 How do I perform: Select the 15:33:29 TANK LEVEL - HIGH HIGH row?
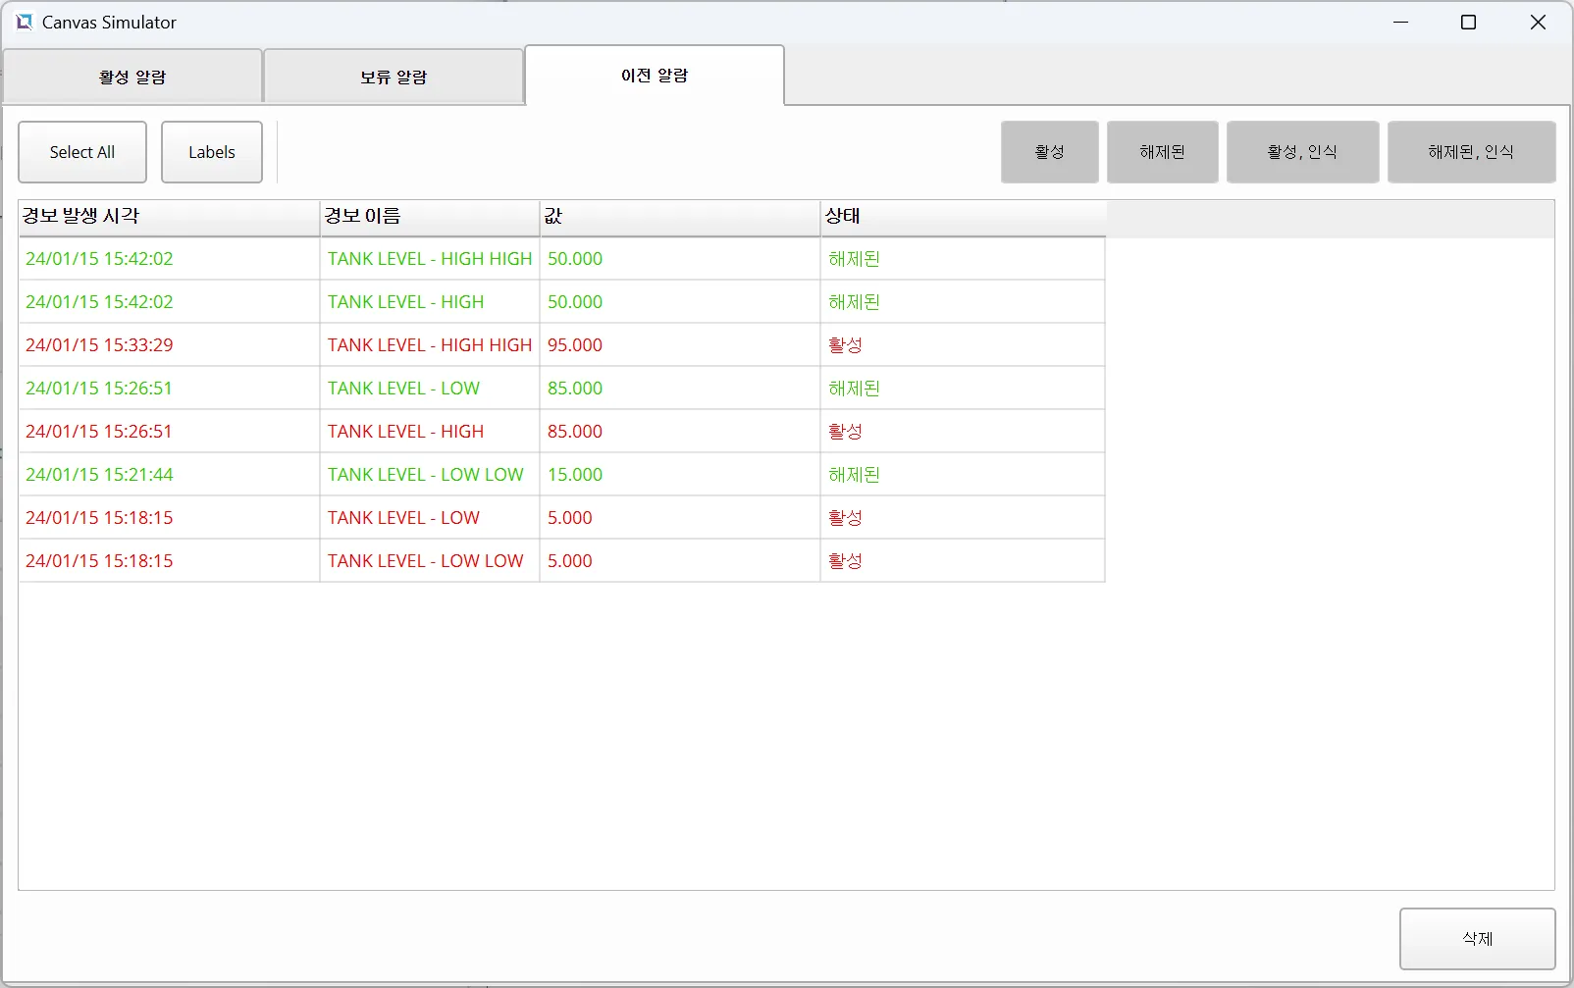pyautogui.click(x=429, y=345)
